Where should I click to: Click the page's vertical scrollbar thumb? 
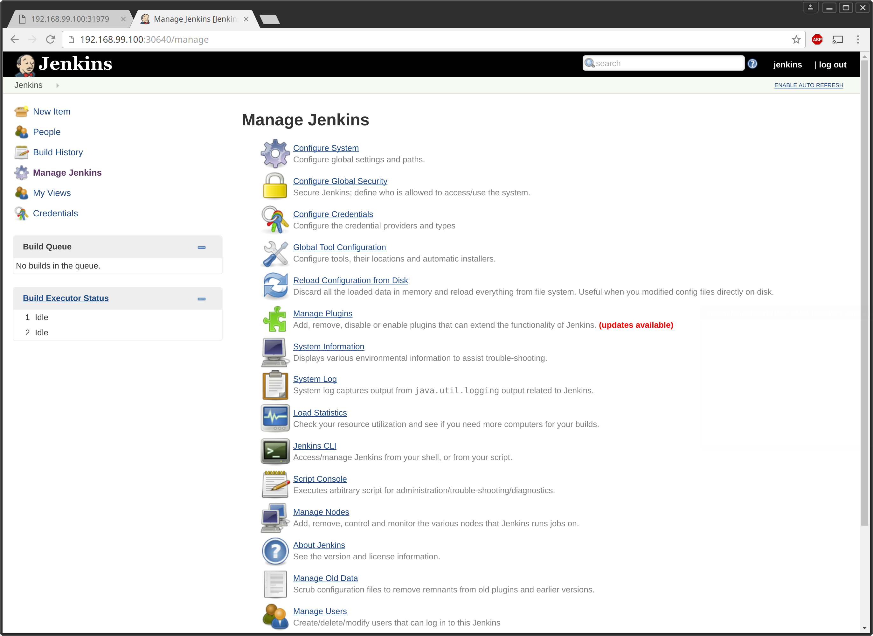pos(864,293)
